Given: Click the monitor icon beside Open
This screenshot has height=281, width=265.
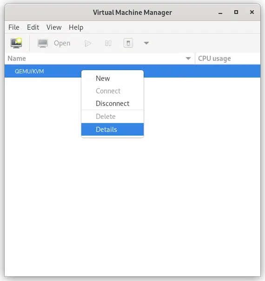Looking at the screenshot, I should (43, 43).
